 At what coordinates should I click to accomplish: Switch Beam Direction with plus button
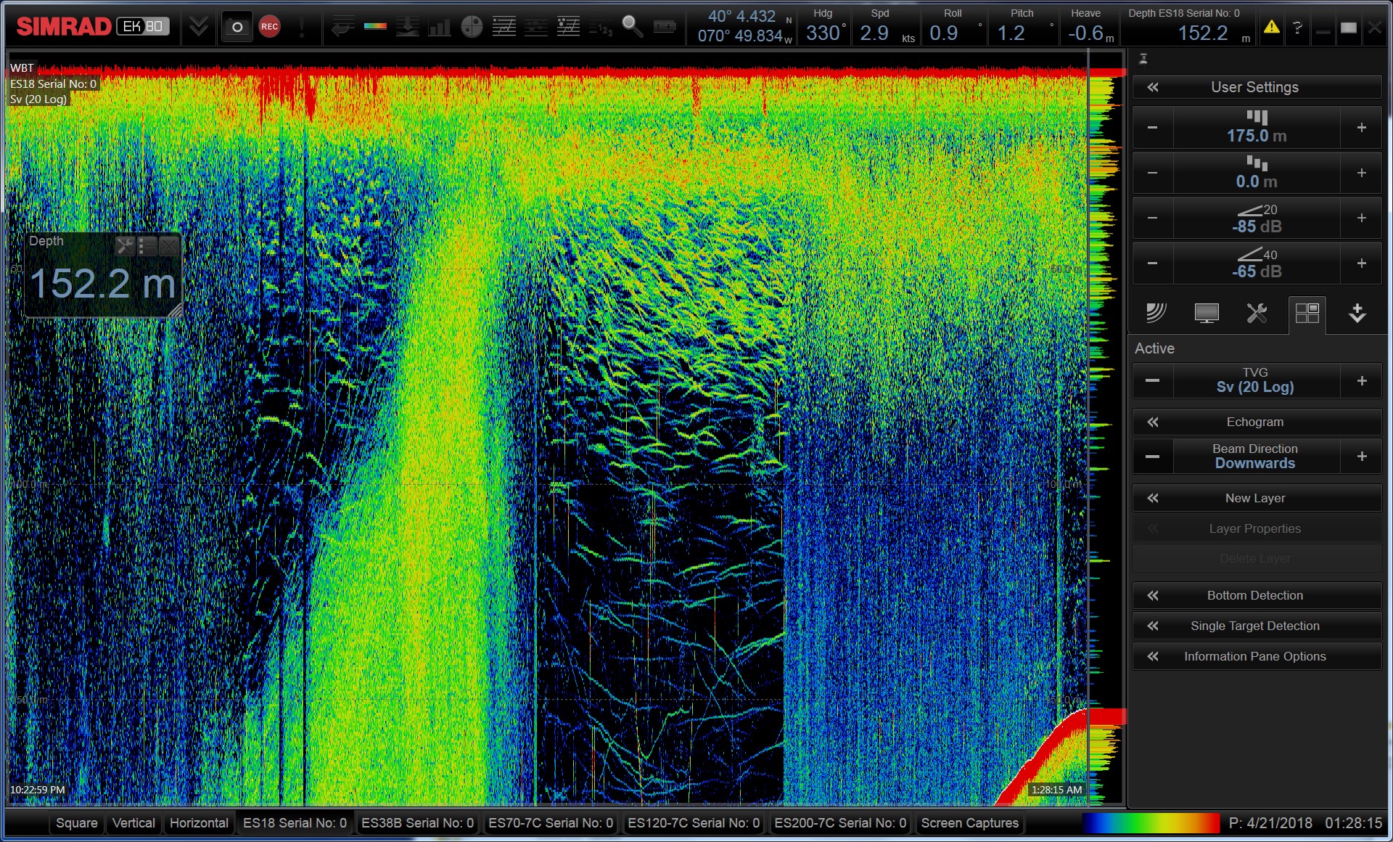[1361, 457]
